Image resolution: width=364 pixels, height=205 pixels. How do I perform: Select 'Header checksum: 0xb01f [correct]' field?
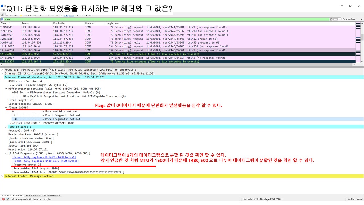coord(33,134)
